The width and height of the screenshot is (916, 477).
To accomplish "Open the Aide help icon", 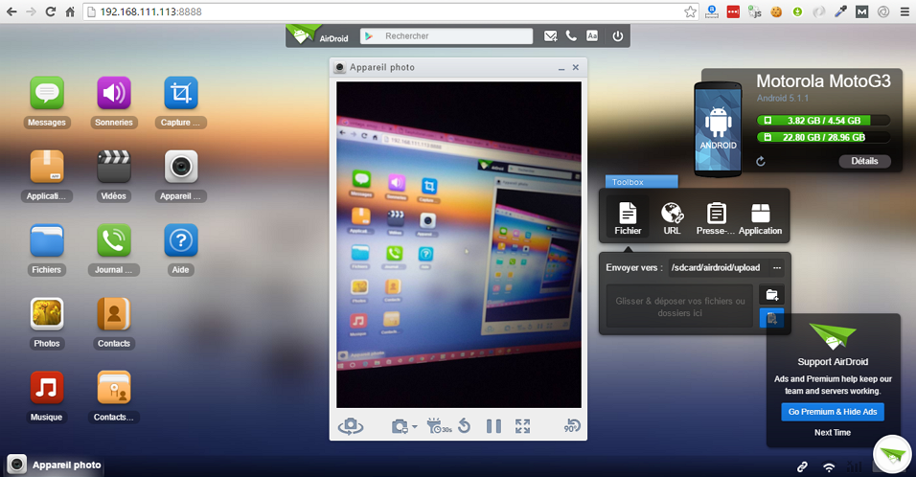I will [181, 240].
